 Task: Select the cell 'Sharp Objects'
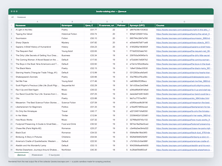[37, 42]
